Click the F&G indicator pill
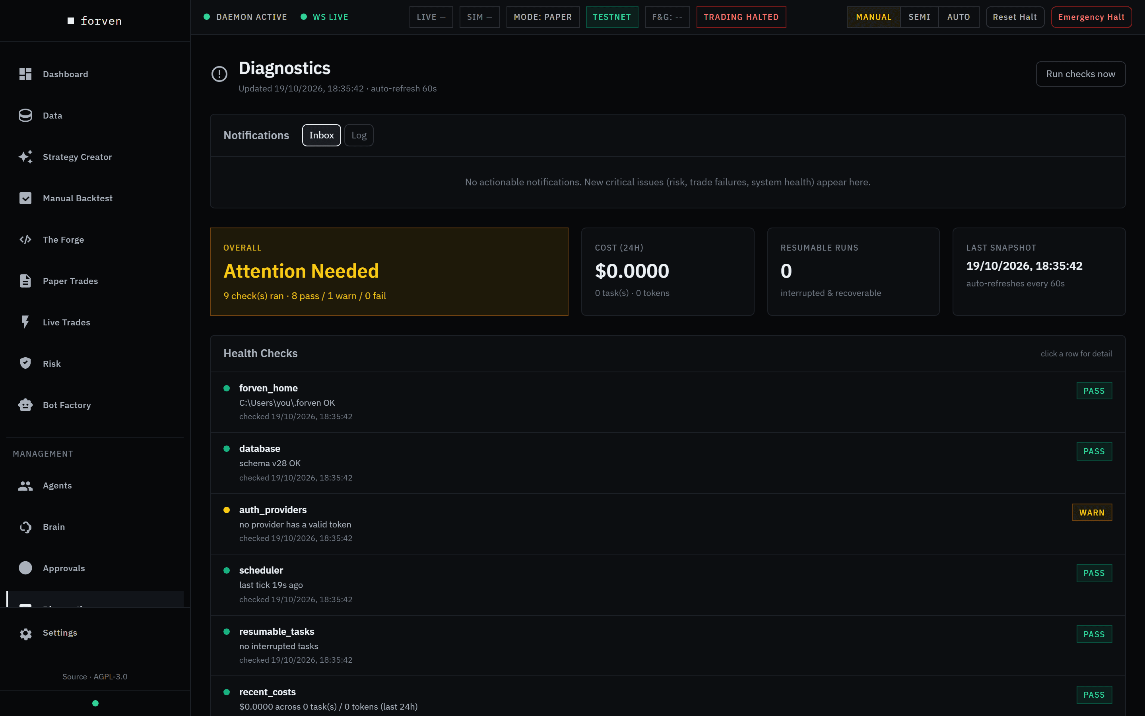This screenshot has height=716, width=1145. (667, 17)
